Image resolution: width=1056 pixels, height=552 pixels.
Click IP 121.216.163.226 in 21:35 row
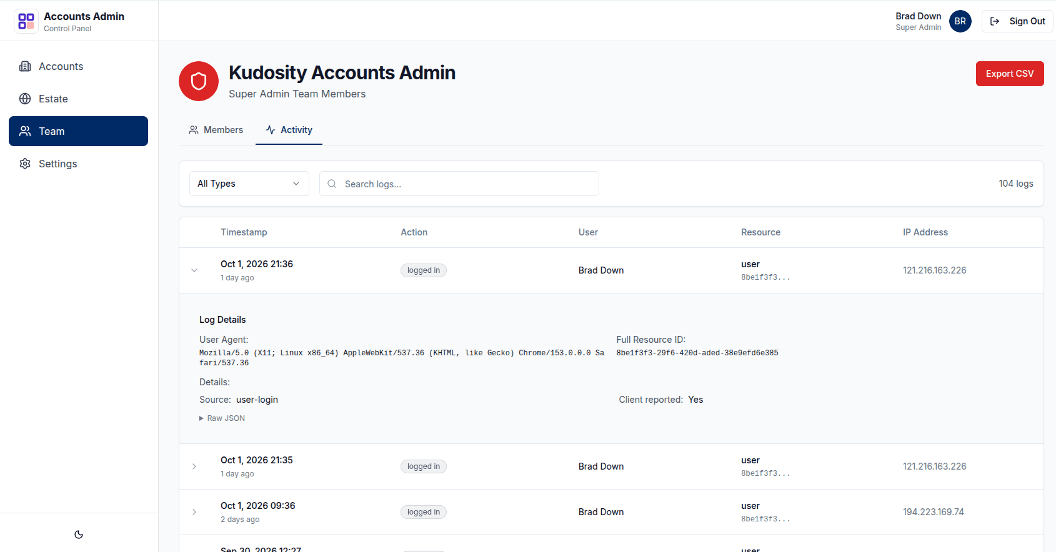(935, 466)
